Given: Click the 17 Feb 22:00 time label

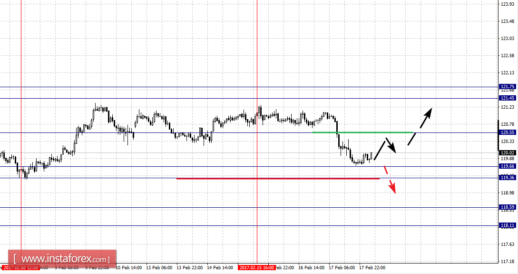Looking at the screenshot, I should click(372, 267).
